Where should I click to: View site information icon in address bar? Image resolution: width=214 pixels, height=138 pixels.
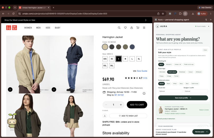click(x=20, y=13)
